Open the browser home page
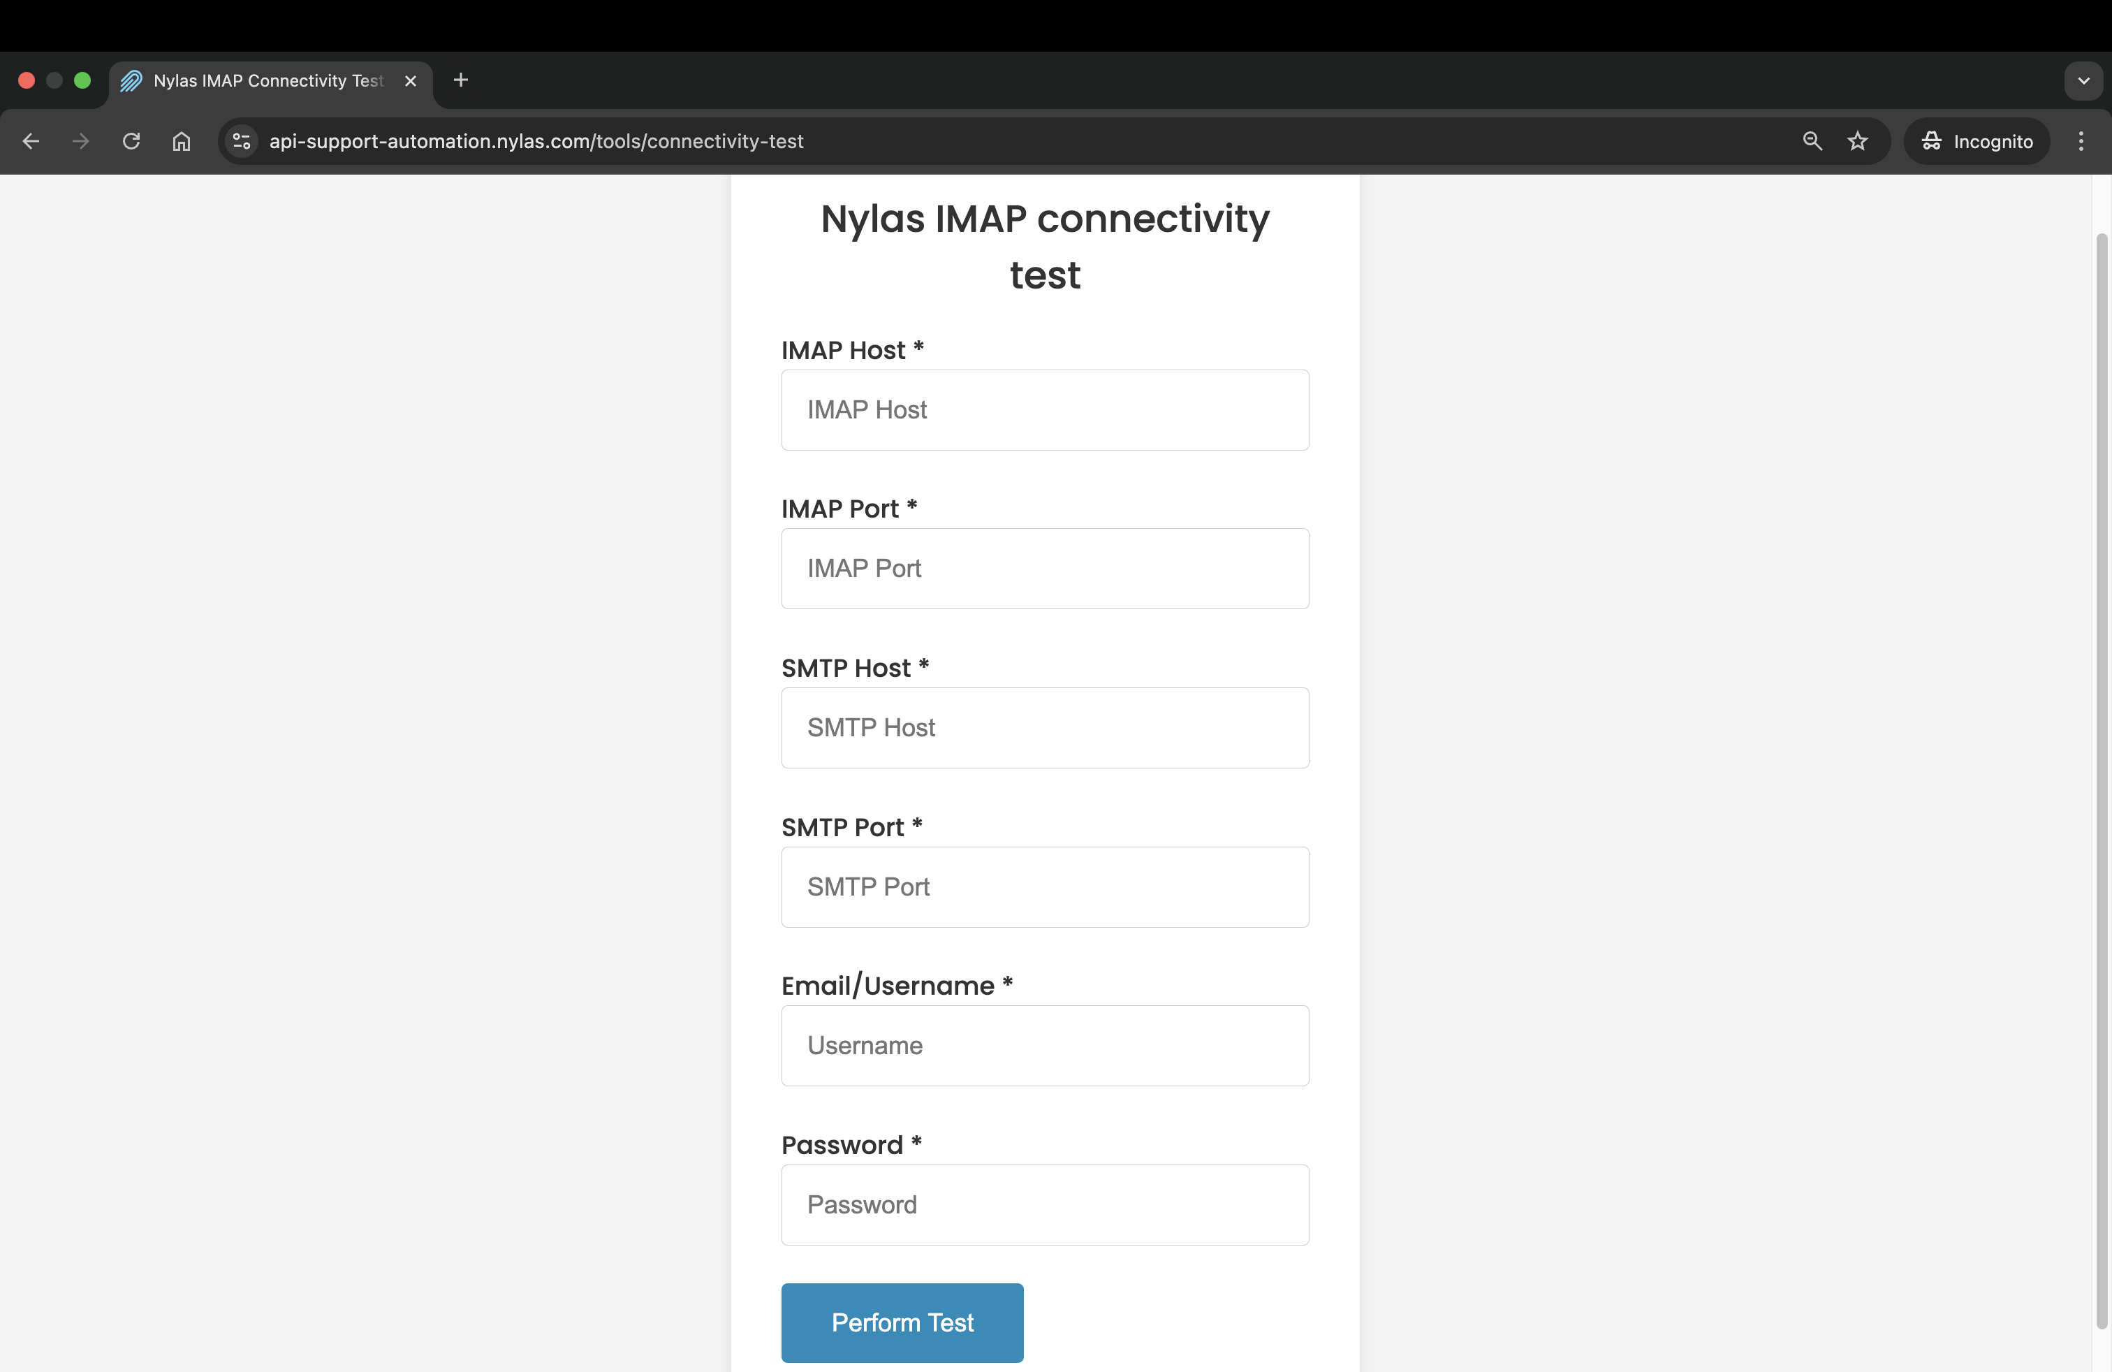Viewport: 2112px width, 1372px height. 181,141
